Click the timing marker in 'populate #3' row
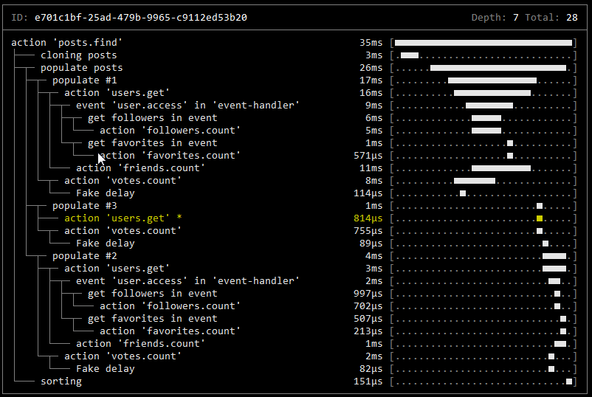Screen dimensions: 592x397 coord(540,206)
